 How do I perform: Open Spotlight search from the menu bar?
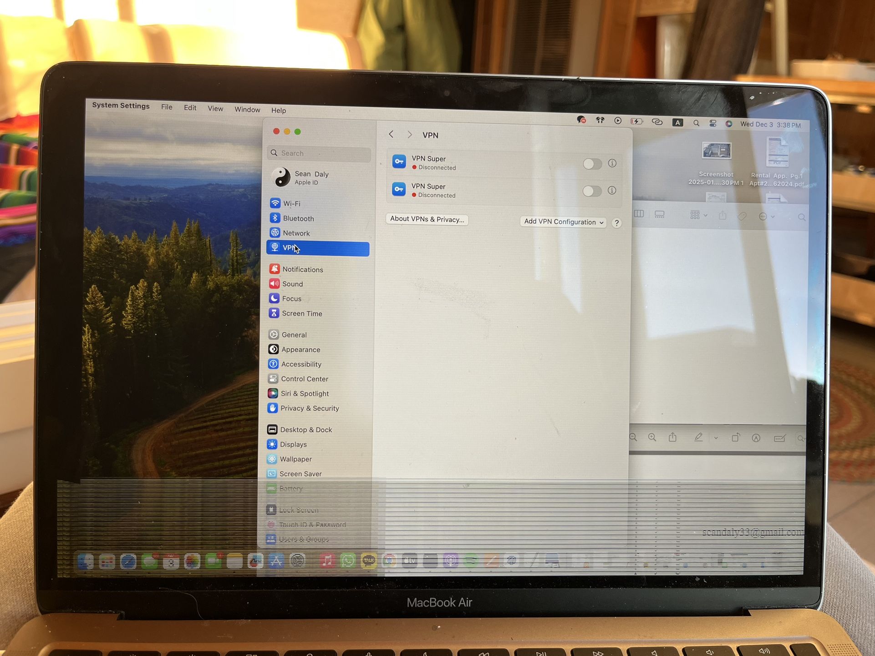click(697, 123)
